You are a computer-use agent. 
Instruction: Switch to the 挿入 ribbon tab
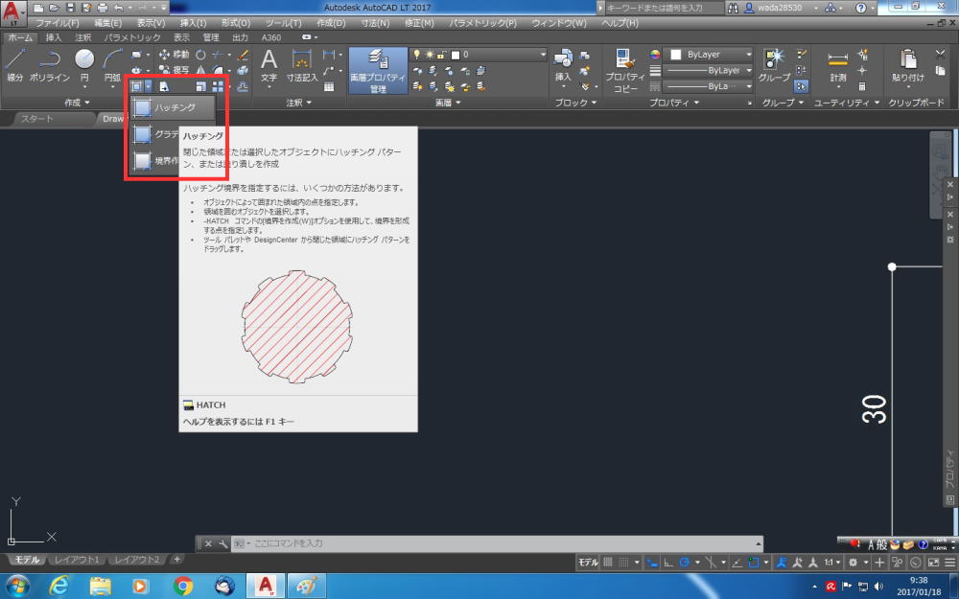coord(53,37)
